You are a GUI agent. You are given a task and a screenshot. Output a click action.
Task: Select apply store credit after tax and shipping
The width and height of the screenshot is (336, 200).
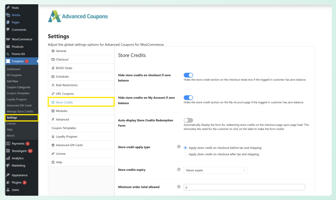tap(185, 154)
